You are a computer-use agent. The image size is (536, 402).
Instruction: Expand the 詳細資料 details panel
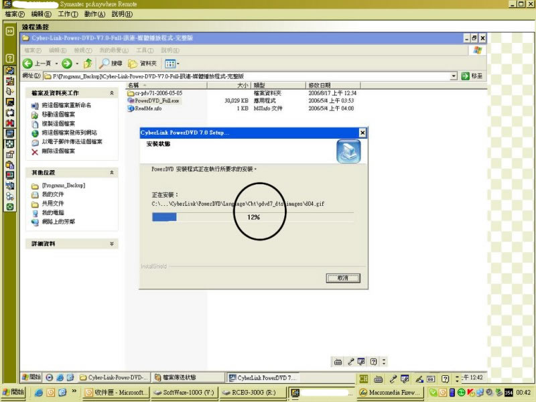[x=111, y=244]
